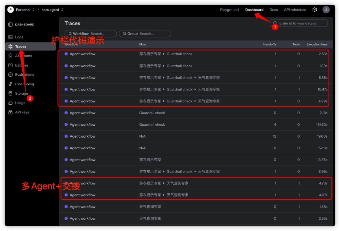Open the Batches icon in sidebar
340x231 pixels.
click(x=10, y=65)
